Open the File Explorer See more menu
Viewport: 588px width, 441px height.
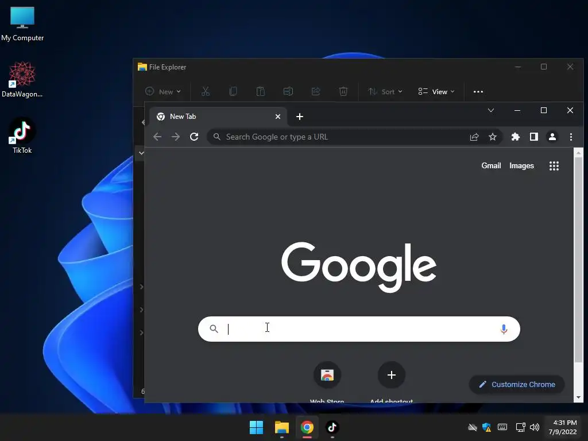click(x=478, y=91)
